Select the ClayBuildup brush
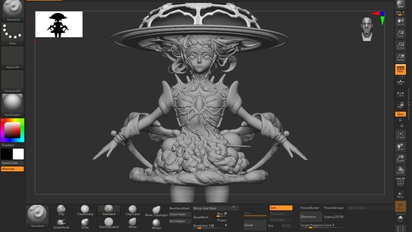The height and width of the screenshot is (232, 412). [x=85, y=210]
